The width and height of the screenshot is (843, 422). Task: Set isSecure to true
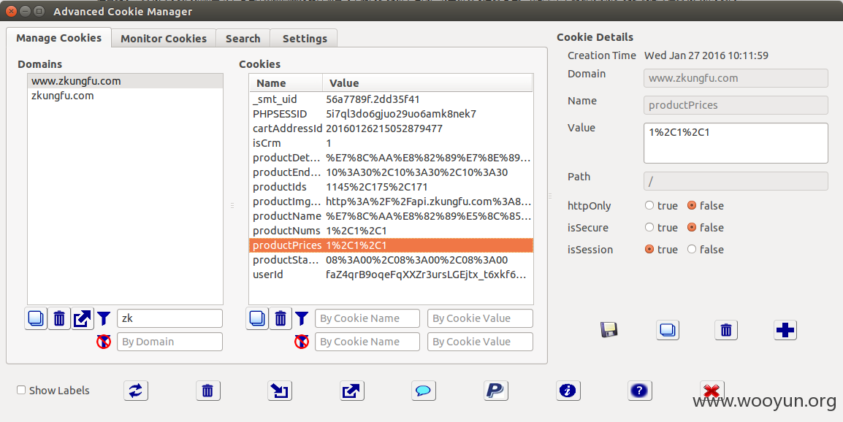pos(649,227)
